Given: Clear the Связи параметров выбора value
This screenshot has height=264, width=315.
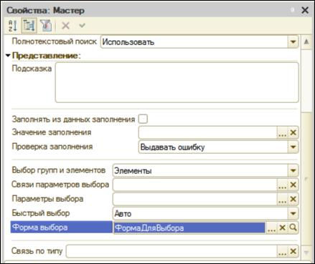Looking at the screenshot, I should [293, 185].
